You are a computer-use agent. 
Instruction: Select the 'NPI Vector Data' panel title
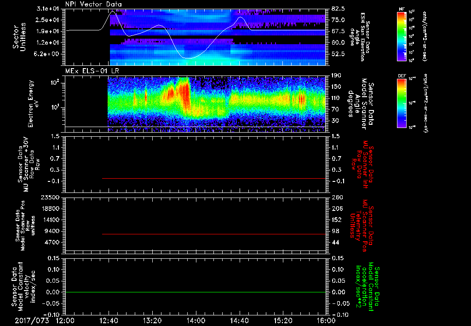pyautogui.click(x=93, y=4)
